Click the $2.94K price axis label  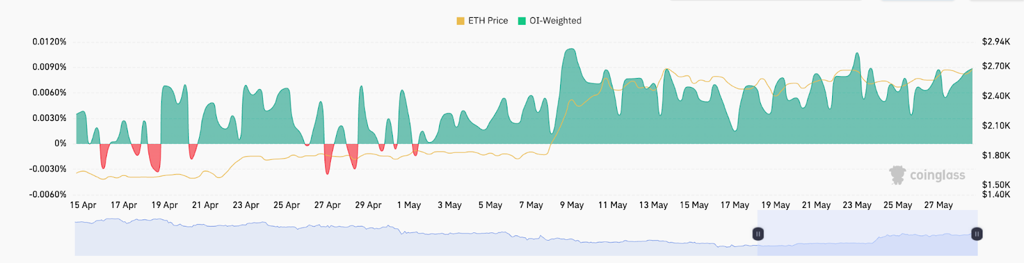point(996,42)
